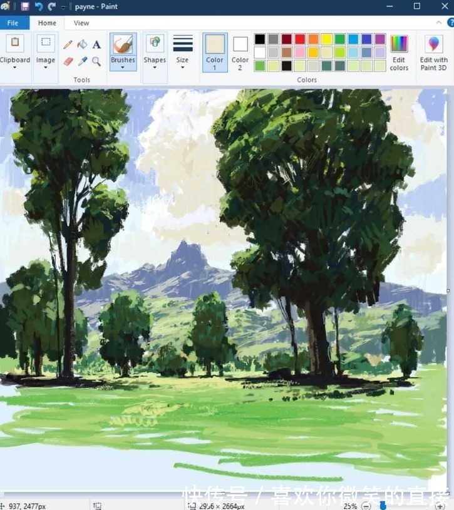Click the Save icon in title bar
This screenshot has height=510, width=454.
tap(25, 7)
